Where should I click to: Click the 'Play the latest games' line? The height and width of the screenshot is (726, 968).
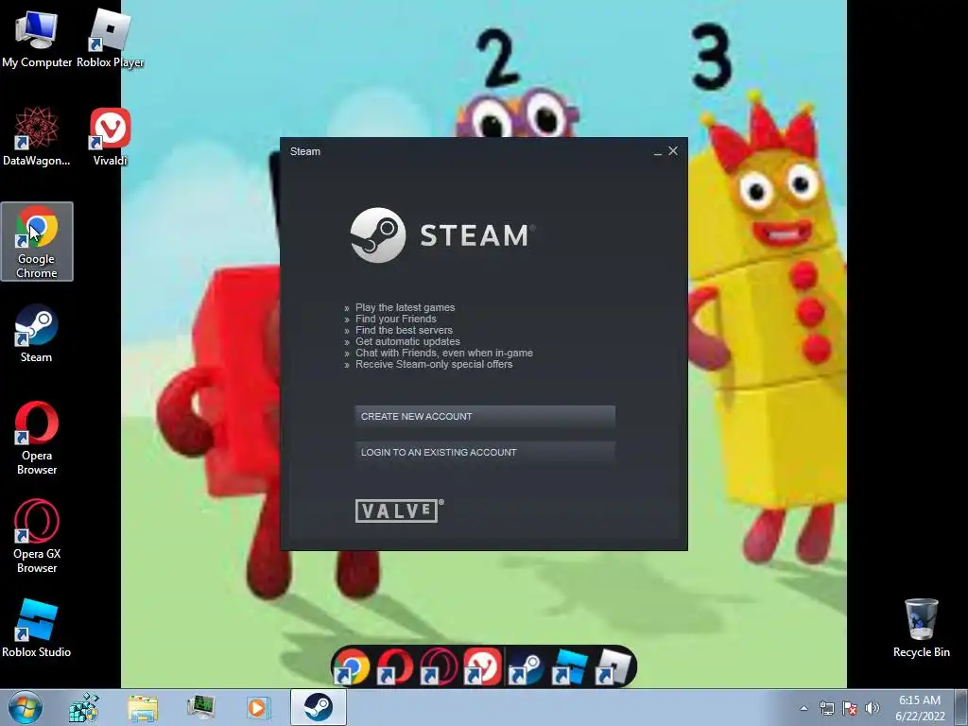405,307
